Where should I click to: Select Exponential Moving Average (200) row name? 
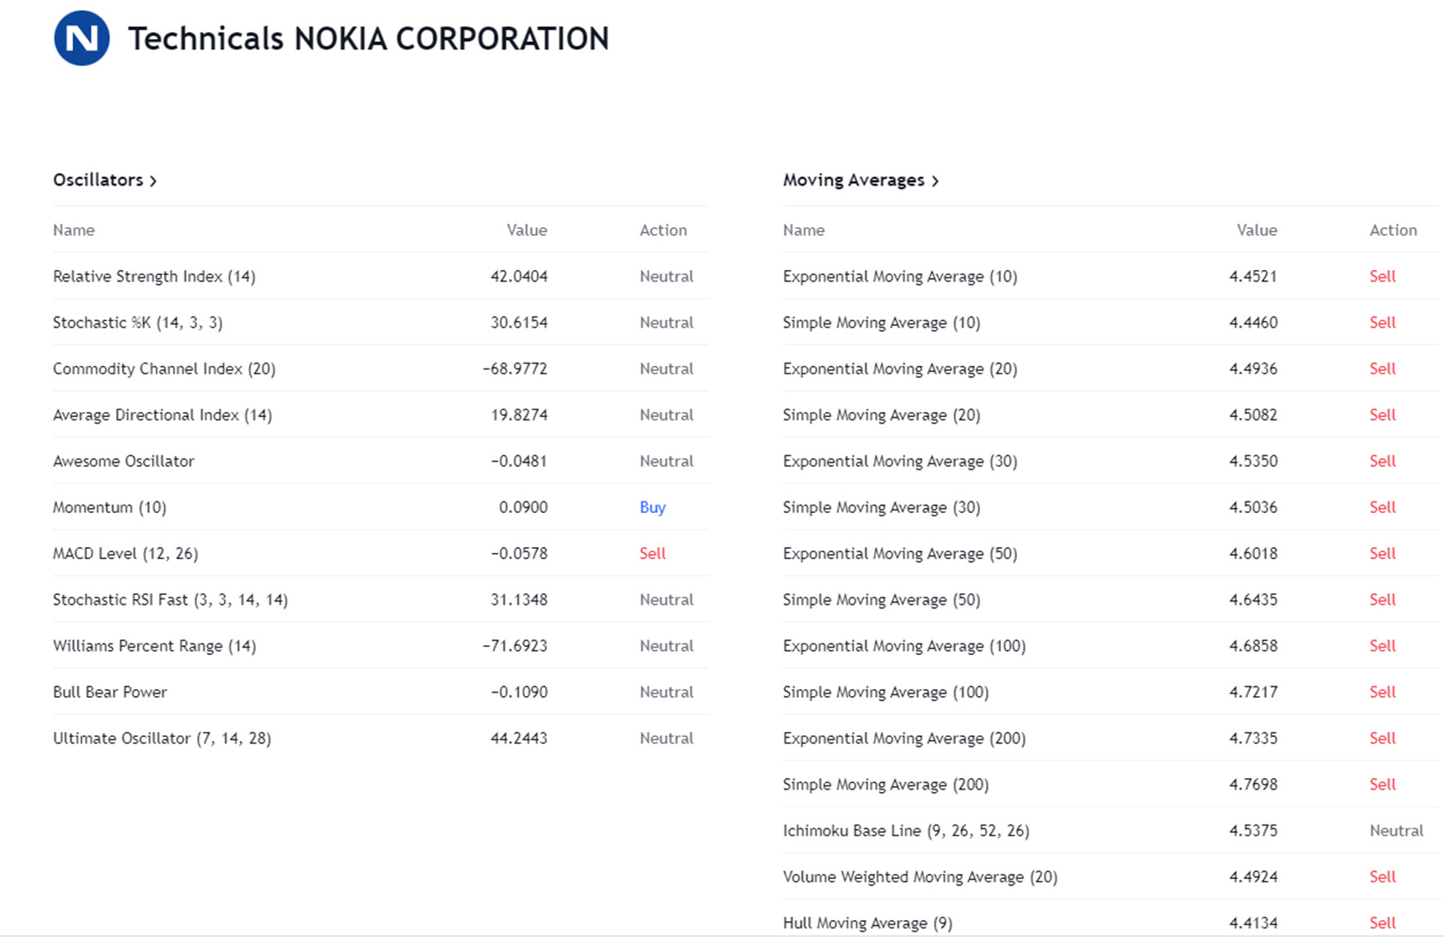tap(904, 739)
